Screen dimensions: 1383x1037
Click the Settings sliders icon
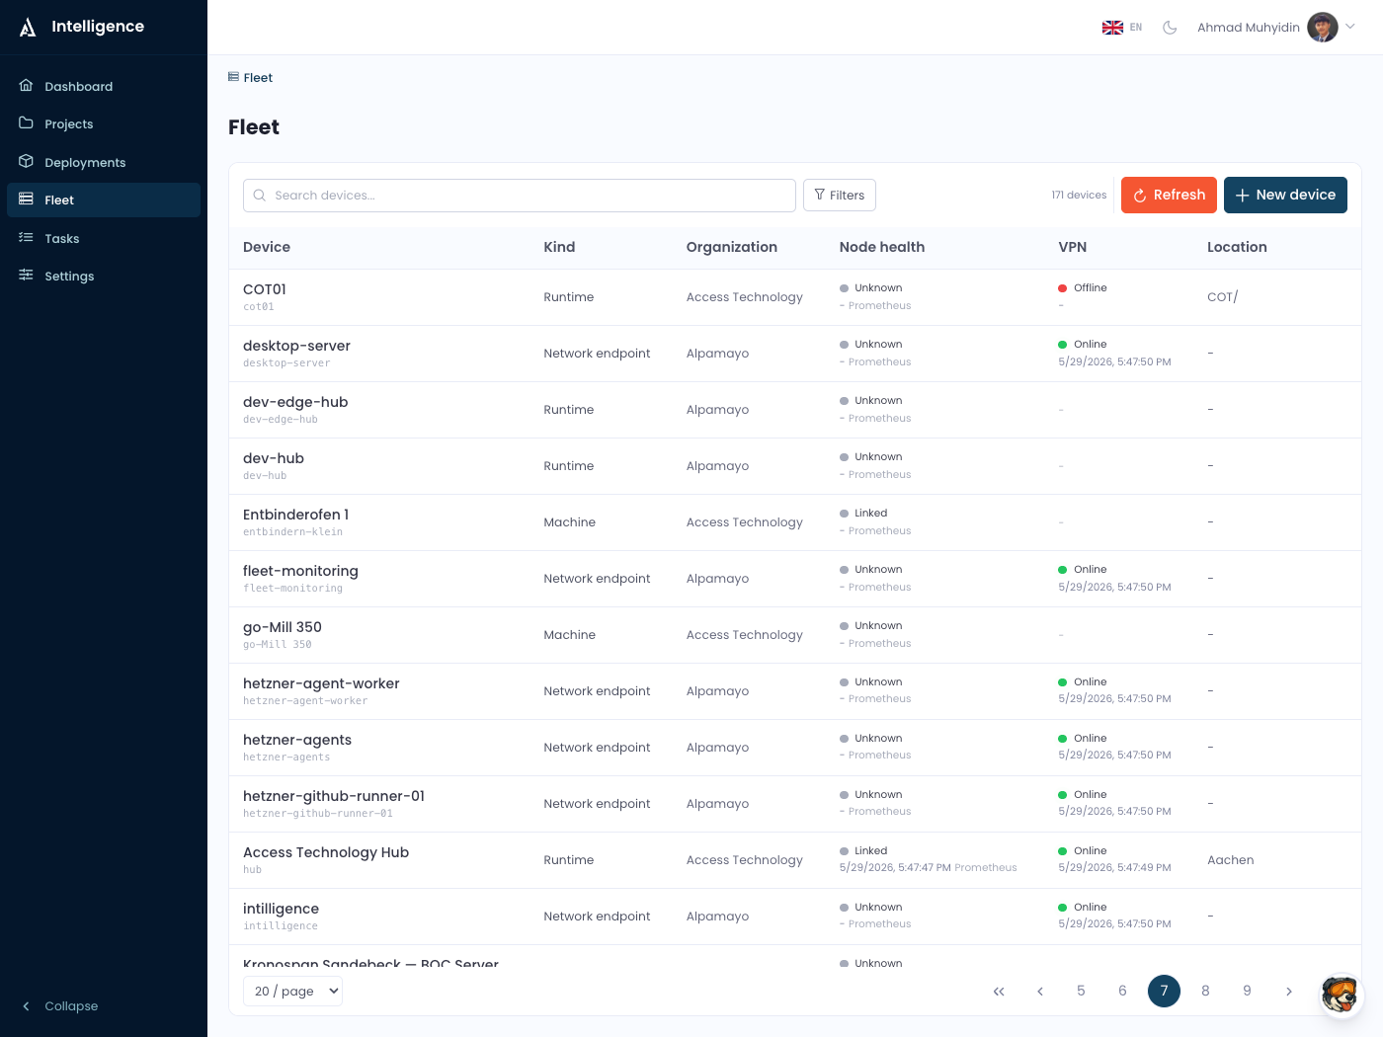click(x=27, y=276)
